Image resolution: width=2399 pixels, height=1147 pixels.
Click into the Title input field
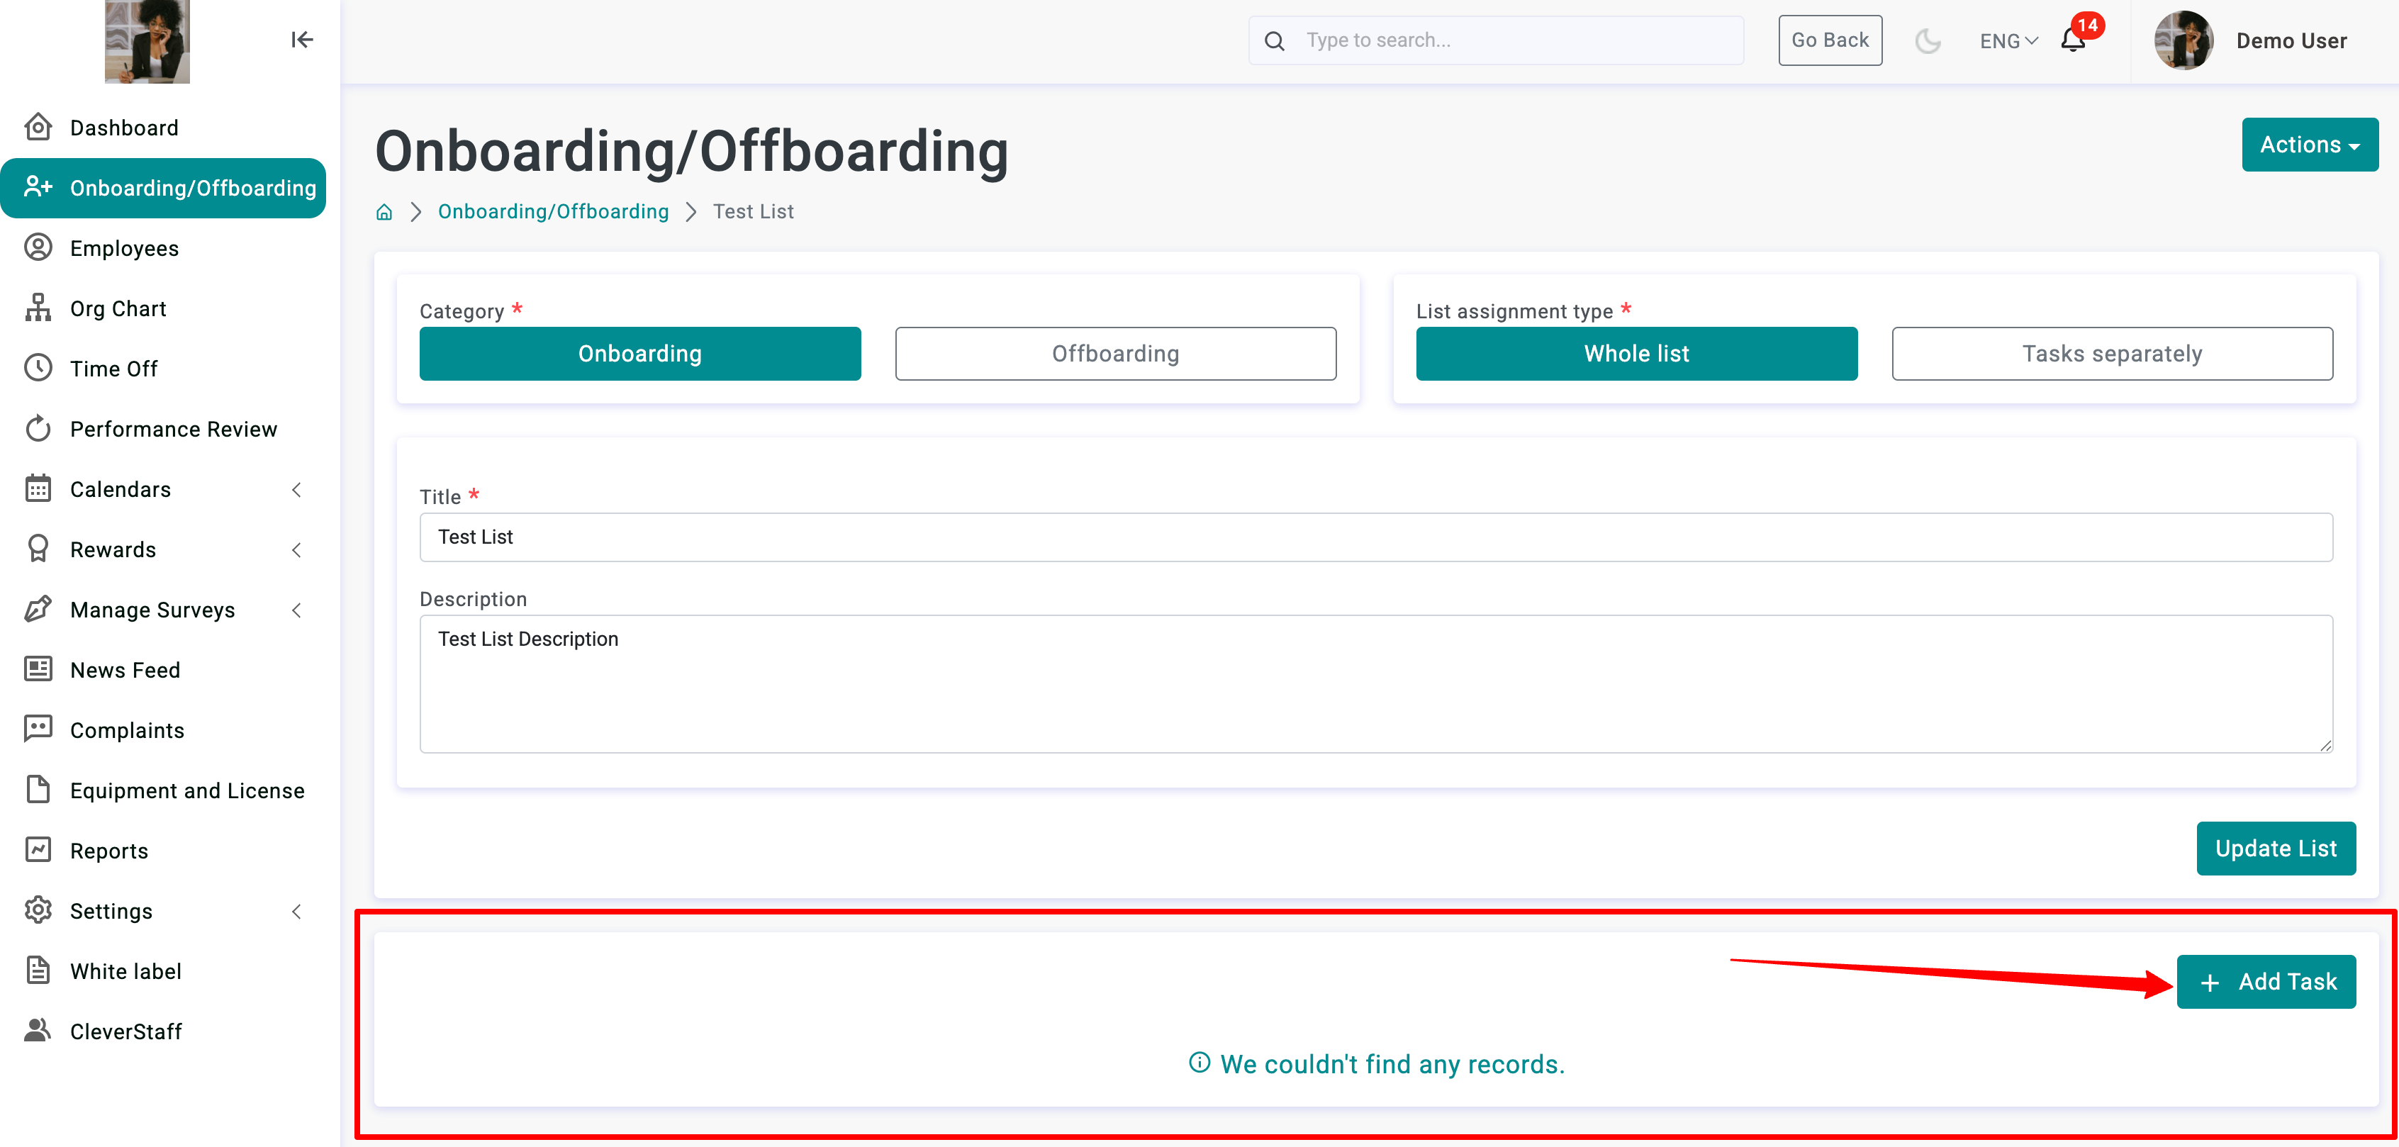pos(1375,537)
